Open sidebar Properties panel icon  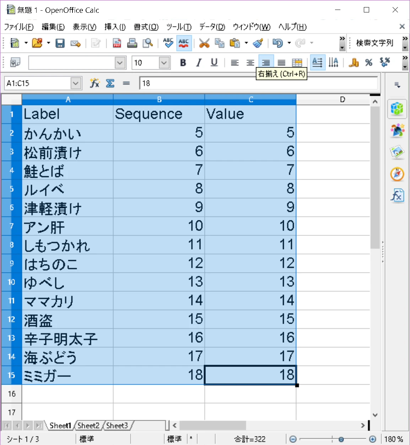(x=397, y=109)
